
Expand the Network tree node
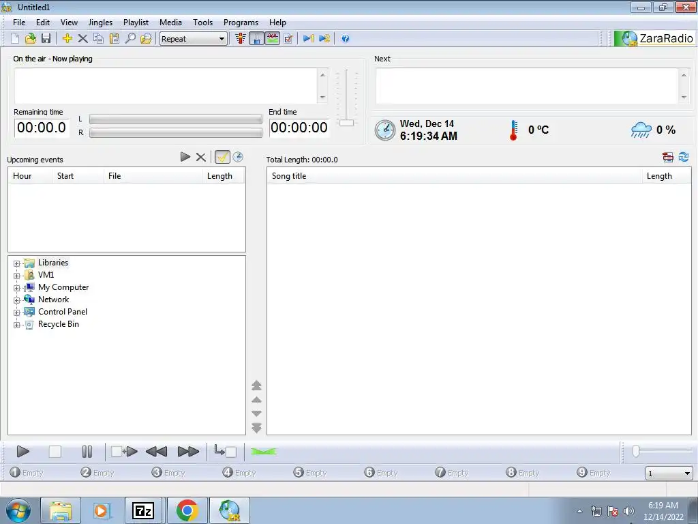(x=16, y=300)
